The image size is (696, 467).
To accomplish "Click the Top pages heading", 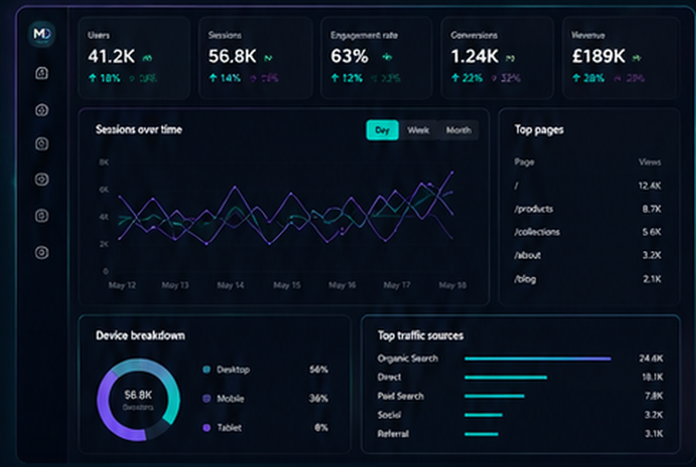I will (539, 129).
